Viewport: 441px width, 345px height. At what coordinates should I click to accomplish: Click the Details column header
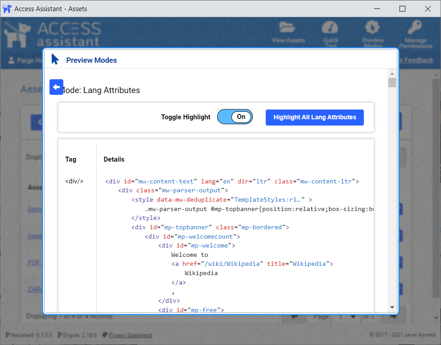[x=114, y=159]
